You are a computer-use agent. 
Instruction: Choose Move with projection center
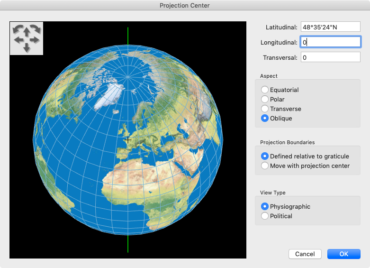click(265, 166)
